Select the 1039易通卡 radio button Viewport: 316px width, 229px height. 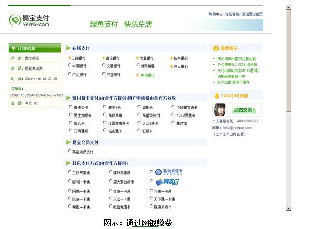click(173, 114)
